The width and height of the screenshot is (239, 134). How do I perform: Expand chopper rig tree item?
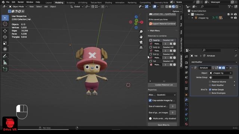[x=192, y=18]
